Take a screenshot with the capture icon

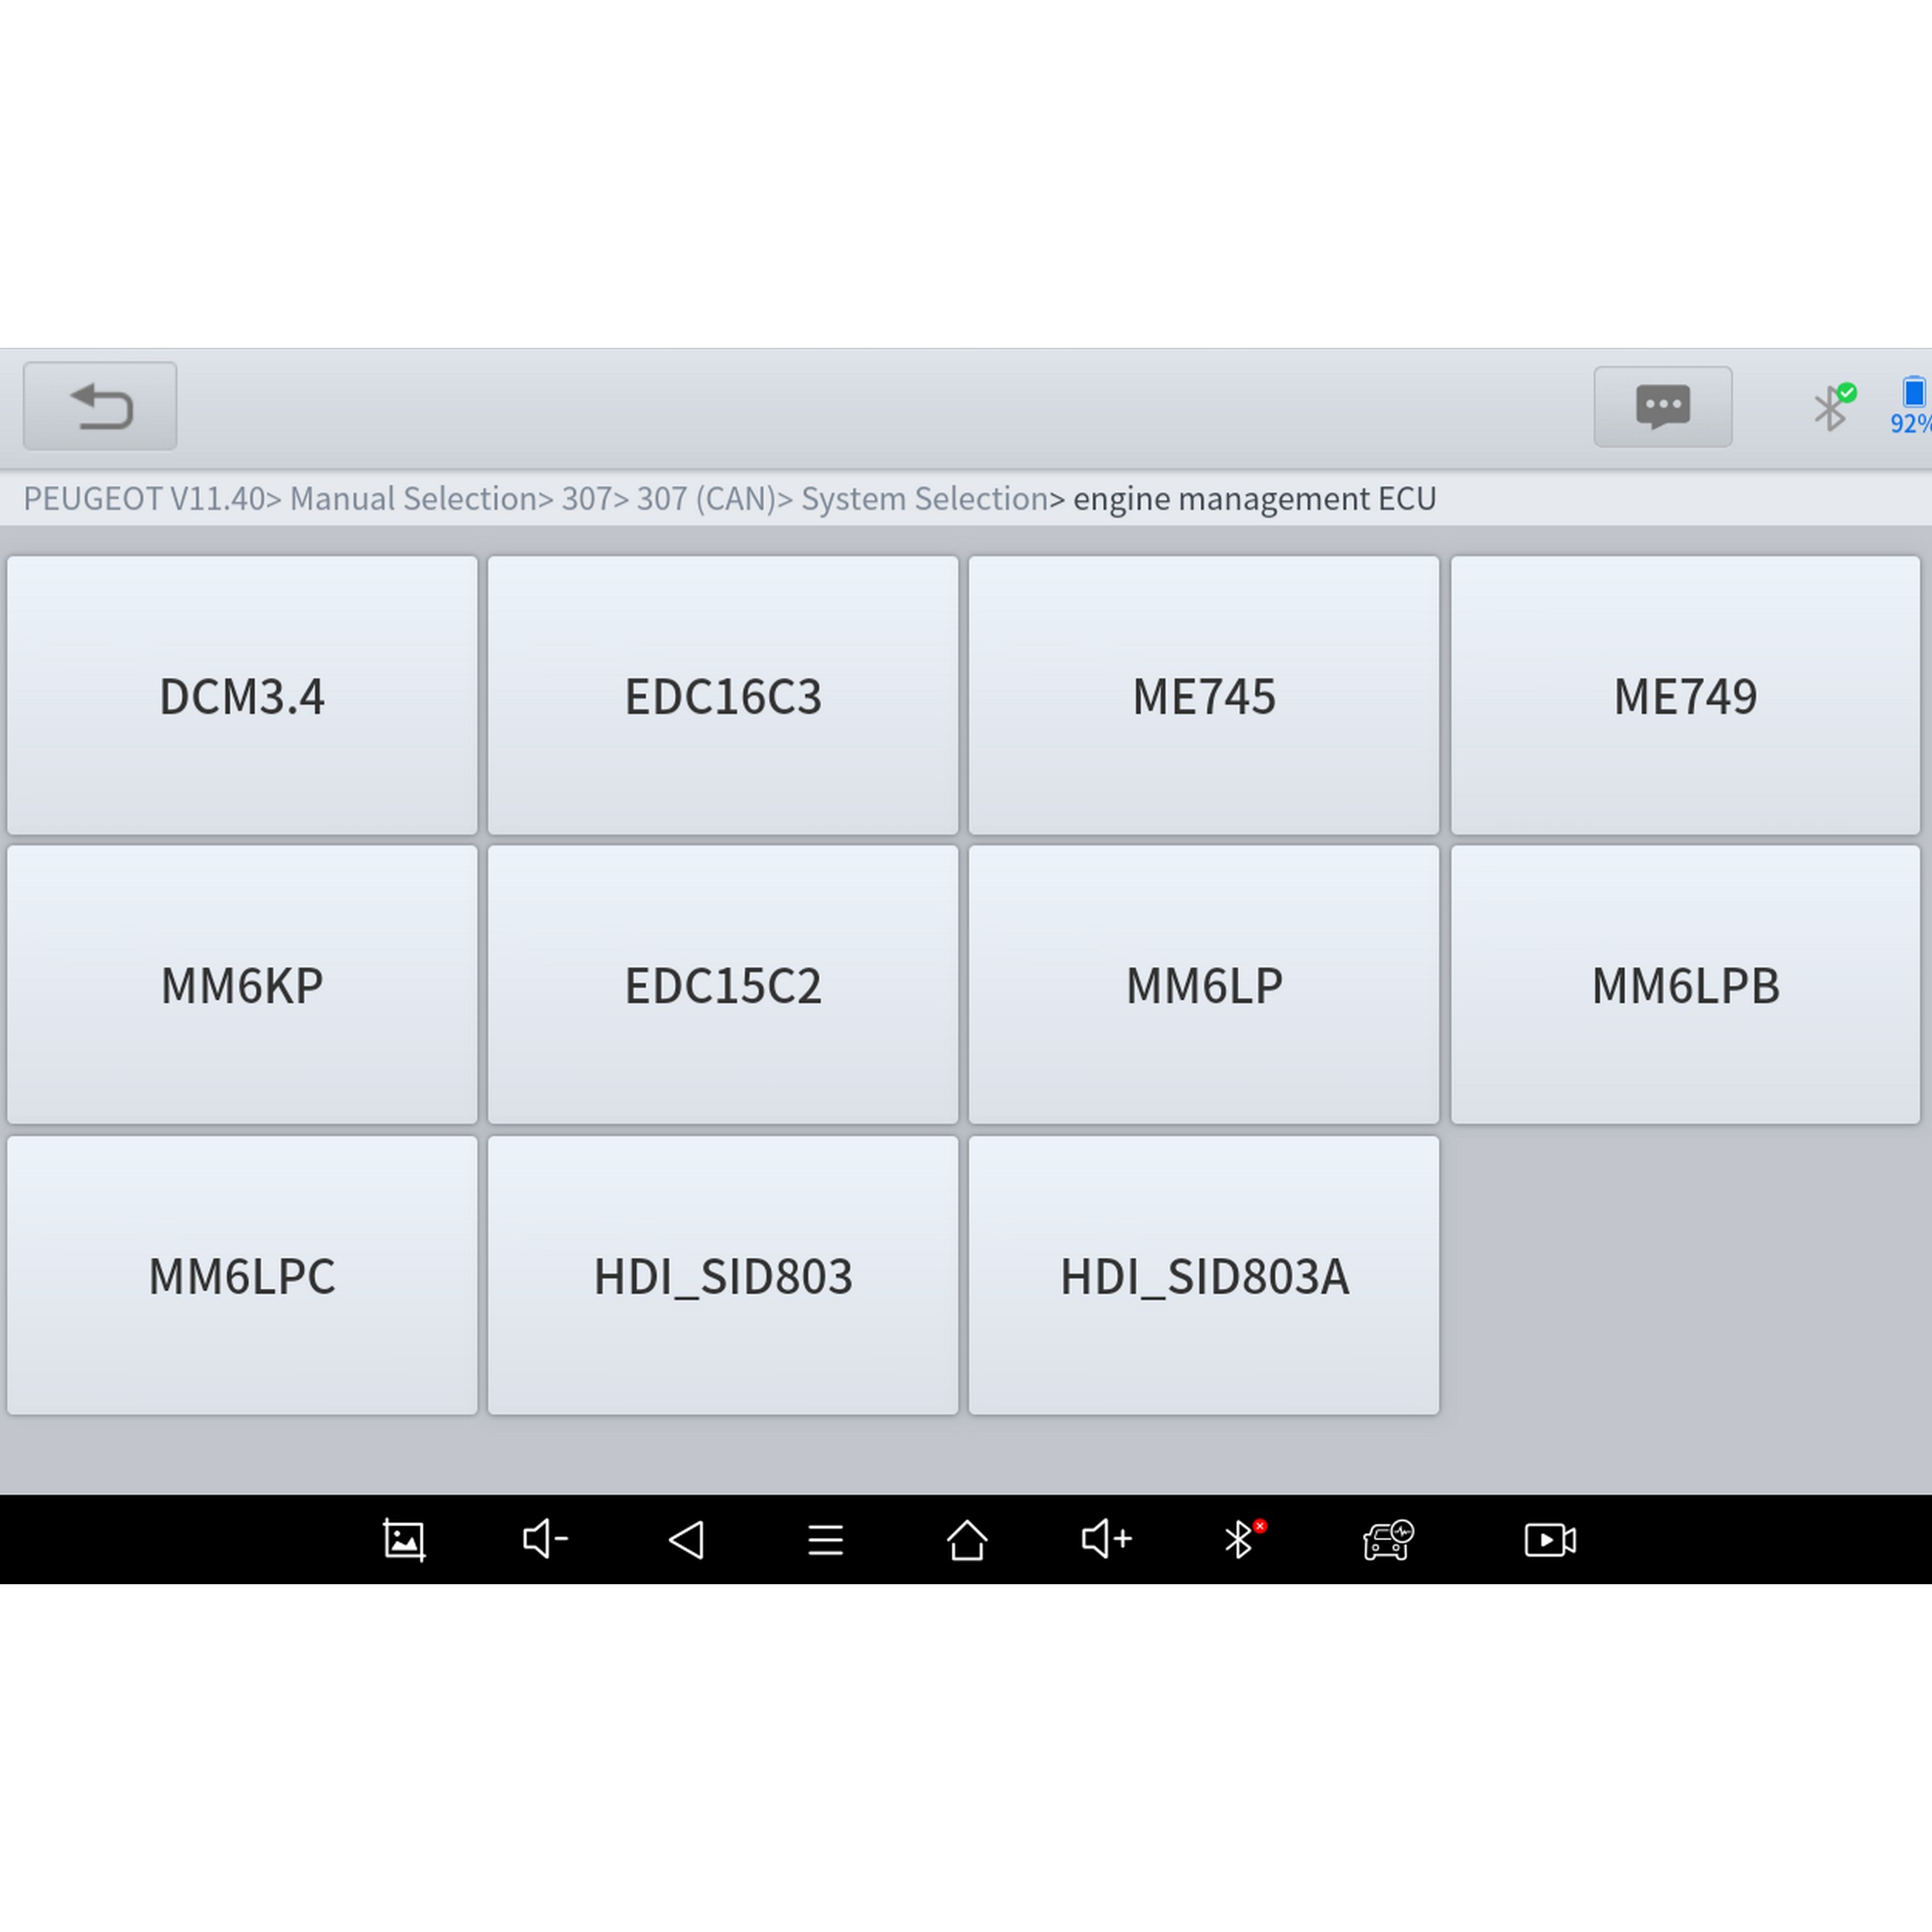404,1540
